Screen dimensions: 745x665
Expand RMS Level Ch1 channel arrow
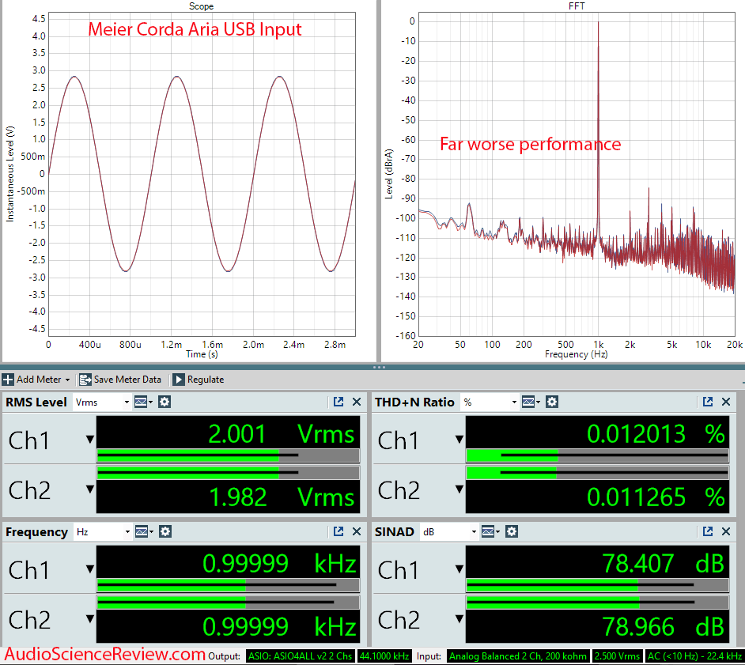point(90,440)
